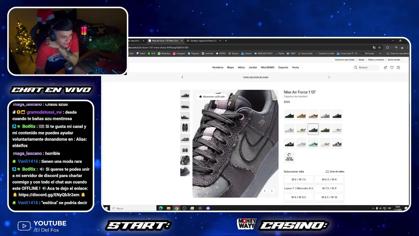The image size is (419, 236).
Task: Open the Nike favorites heart icon
Action: click(x=392, y=68)
